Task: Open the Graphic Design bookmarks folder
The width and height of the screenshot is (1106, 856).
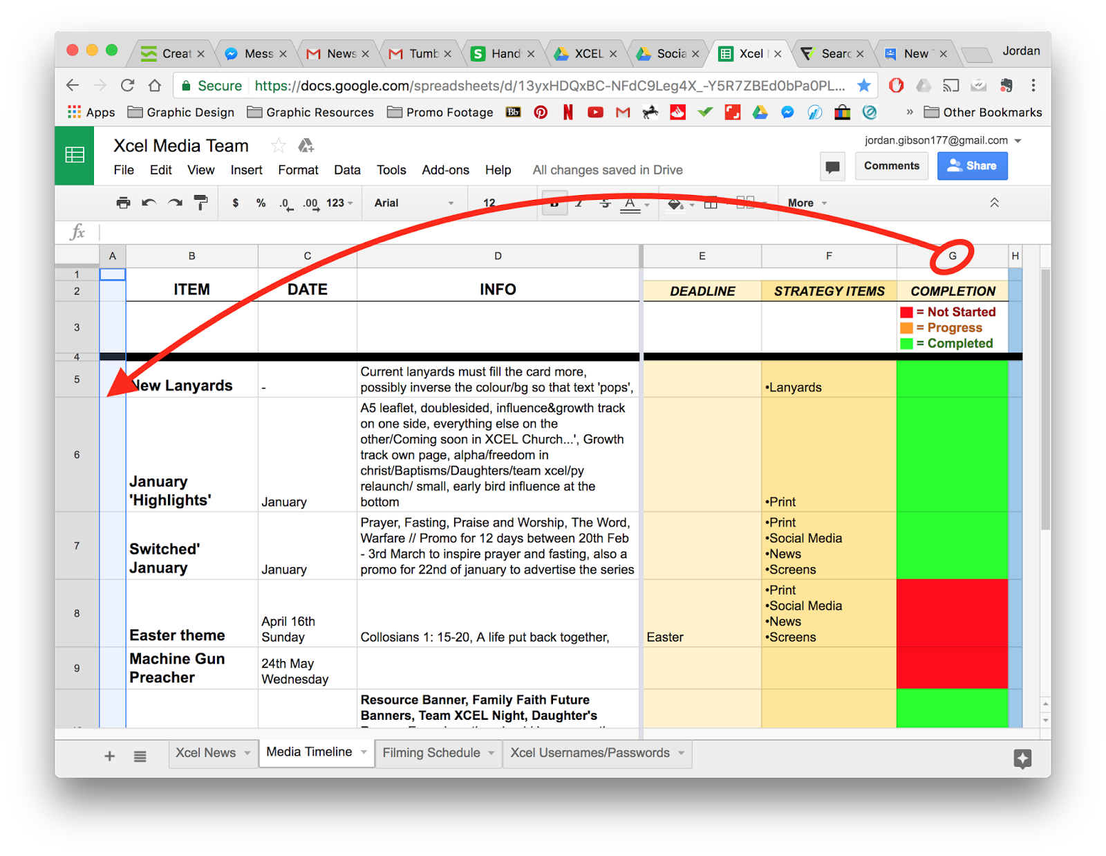Action: pyautogui.click(x=182, y=112)
